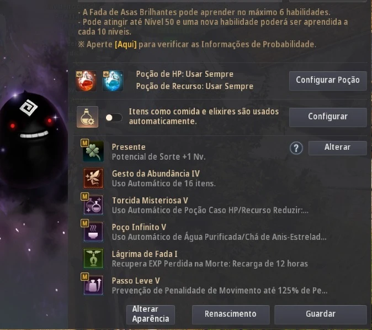
Task: Click the four-leaf clover Presente icon
Action: [x=93, y=151]
